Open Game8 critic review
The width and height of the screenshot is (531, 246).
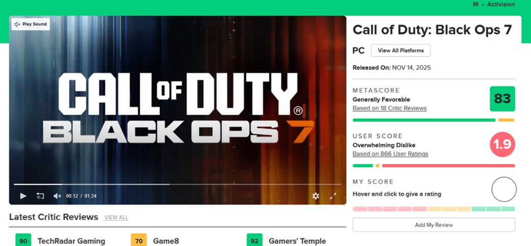click(x=166, y=241)
